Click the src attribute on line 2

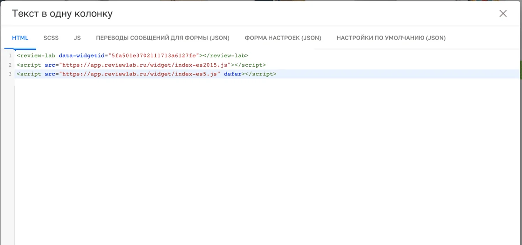[x=50, y=65]
